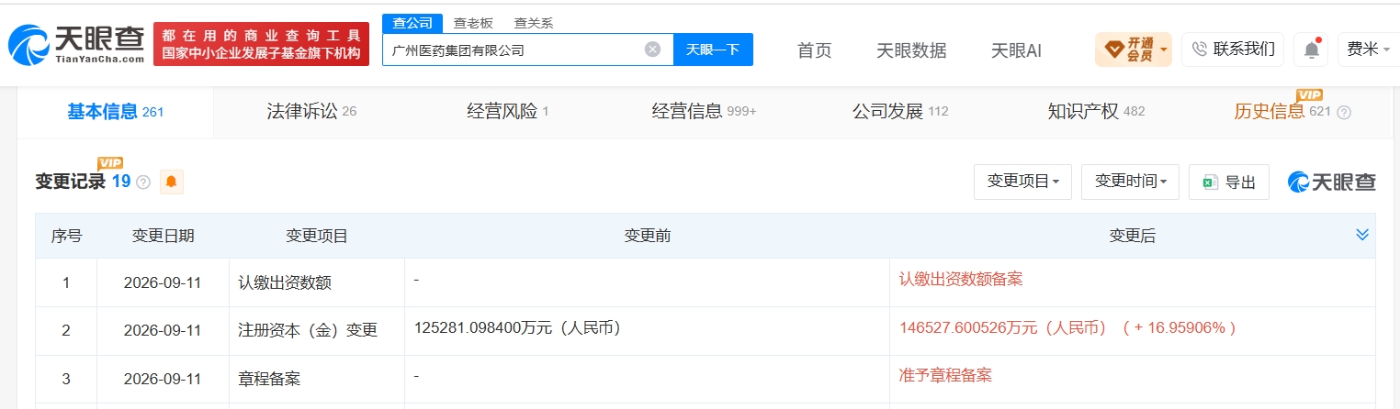Open the notification bell in the header

click(1311, 50)
